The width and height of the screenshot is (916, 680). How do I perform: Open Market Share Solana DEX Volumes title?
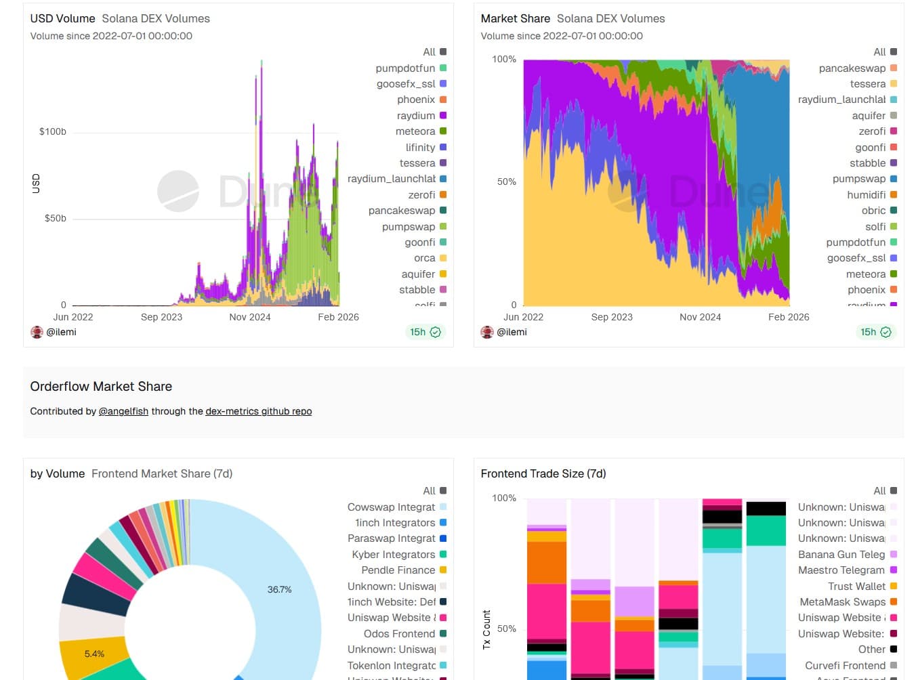click(572, 18)
